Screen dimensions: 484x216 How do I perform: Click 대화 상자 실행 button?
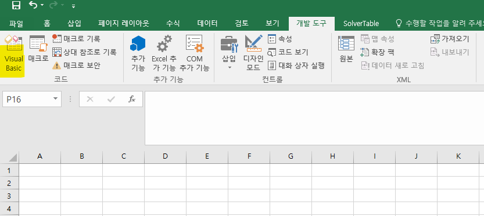point(296,65)
